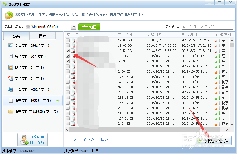Click the green arrow beside 所有文件
This screenshot has height=154, width=237.
pos(58,100)
